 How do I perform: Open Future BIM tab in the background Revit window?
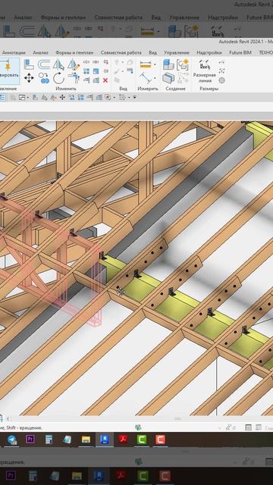click(x=259, y=17)
